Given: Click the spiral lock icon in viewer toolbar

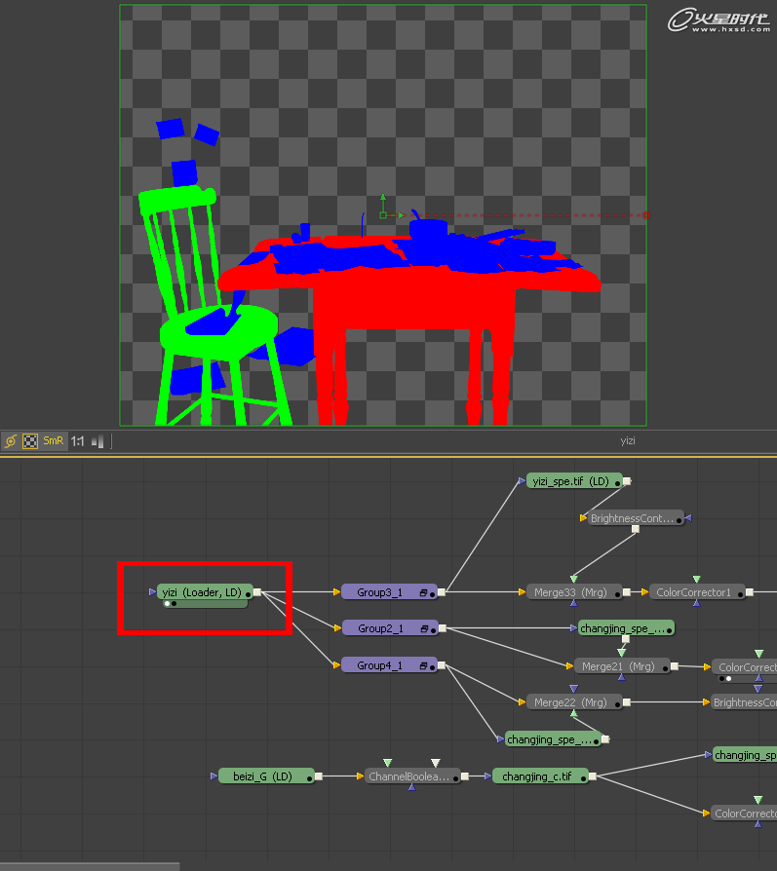Looking at the screenshot, I should [11, 441].
